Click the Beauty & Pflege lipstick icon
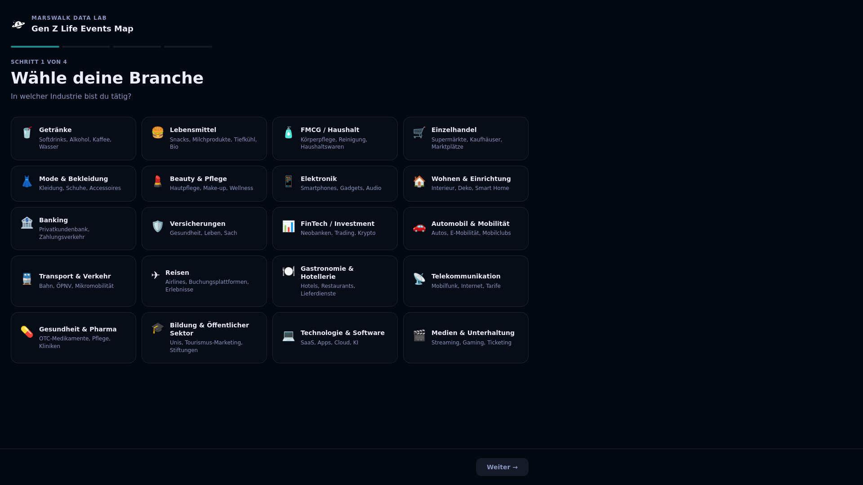This screenshot has width=863, height=485. point(158,181)
